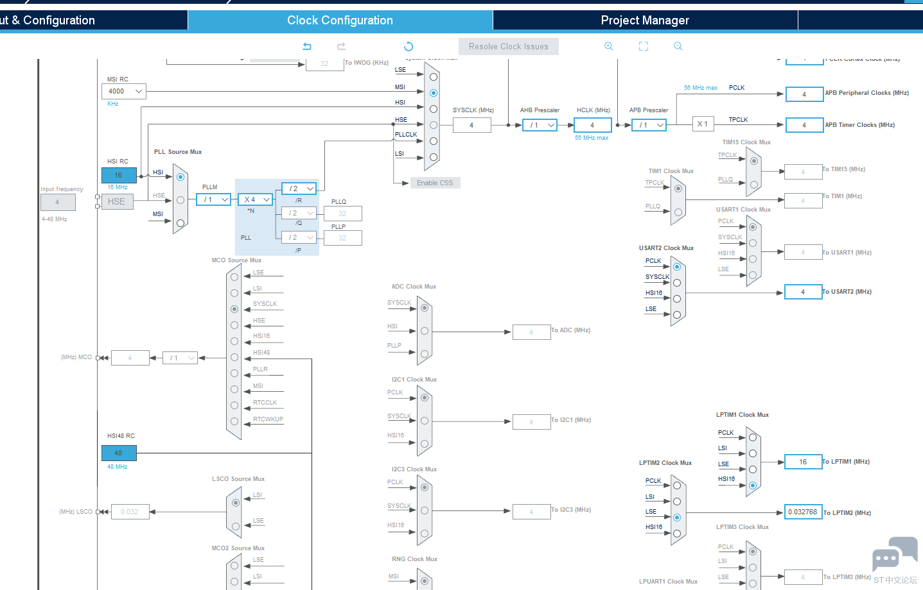Viewport: 923px width, 590px height.
Task: Select HSI16 in LPTIM2 Clock Mux
Action: click(x=677, y=534)
